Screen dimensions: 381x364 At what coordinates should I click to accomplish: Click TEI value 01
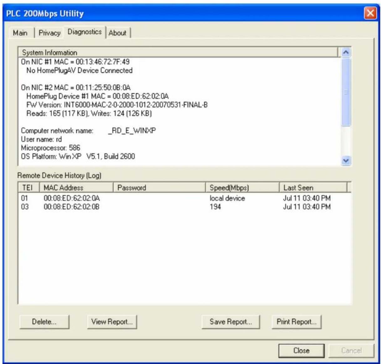[24, 198]
